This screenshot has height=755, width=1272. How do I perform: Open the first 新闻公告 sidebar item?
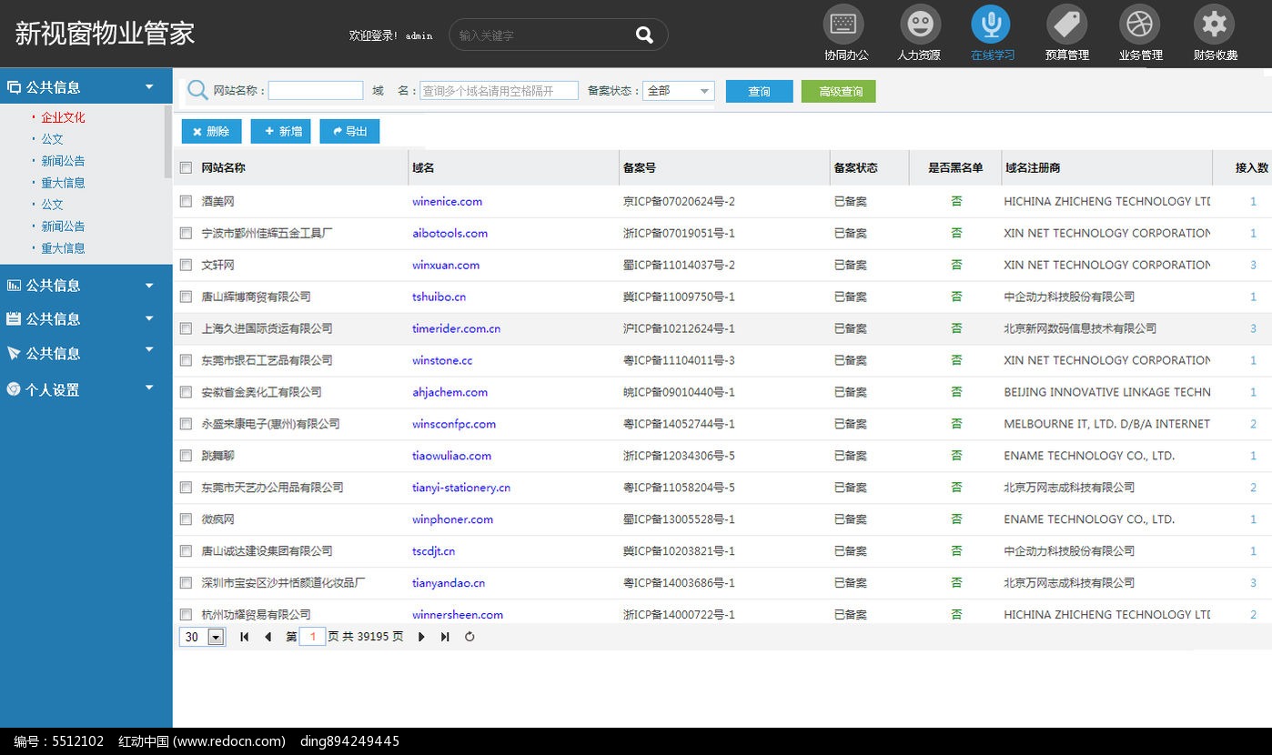click(63, 161)
